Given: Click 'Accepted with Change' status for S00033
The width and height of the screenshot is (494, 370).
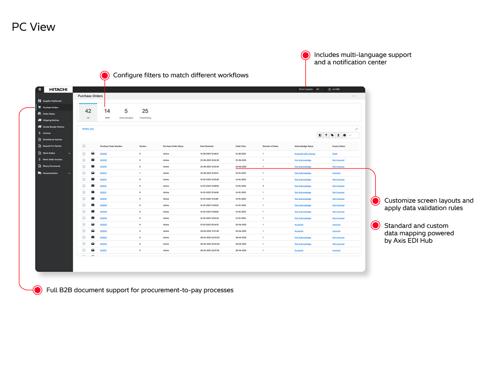Looking at the screenshot, I should pyautogui.click(x=305, y=154).
